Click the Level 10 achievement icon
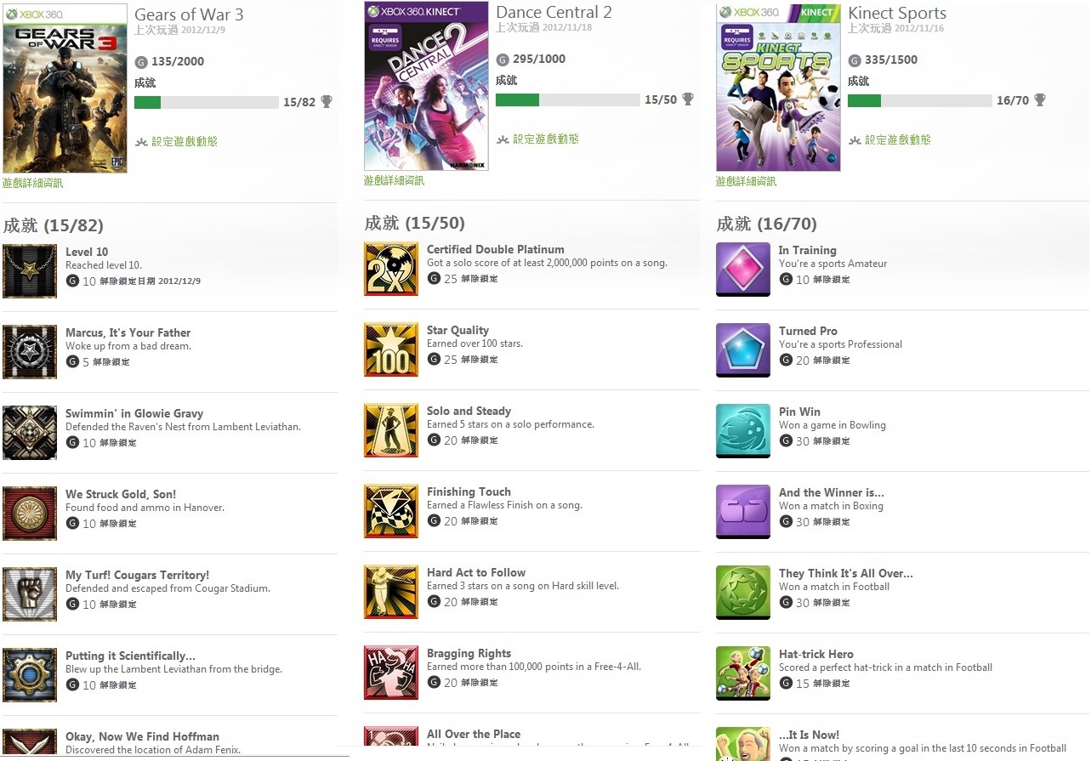 point(30,271)
